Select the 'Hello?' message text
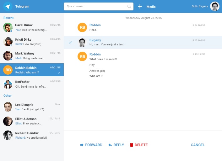Image resolution: width=222 pixels, height=161 pixels. [x=94, y=30]
